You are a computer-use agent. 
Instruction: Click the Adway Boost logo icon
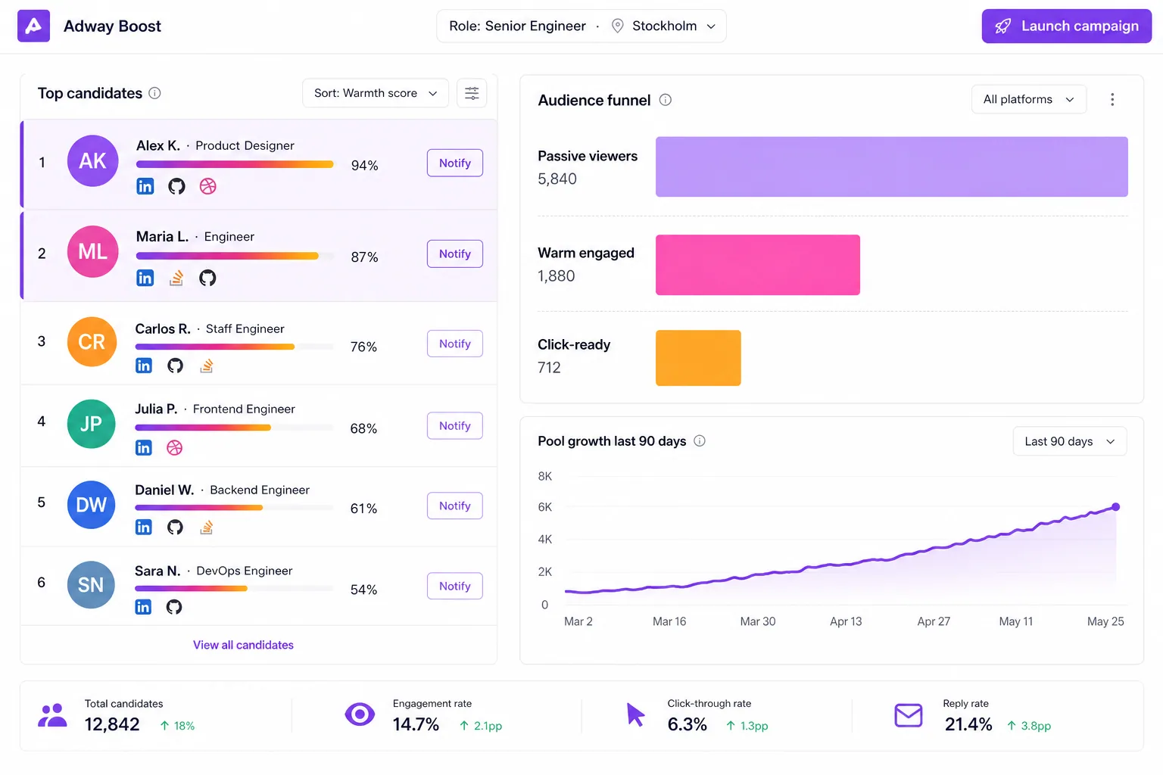[x=33, y=26]
